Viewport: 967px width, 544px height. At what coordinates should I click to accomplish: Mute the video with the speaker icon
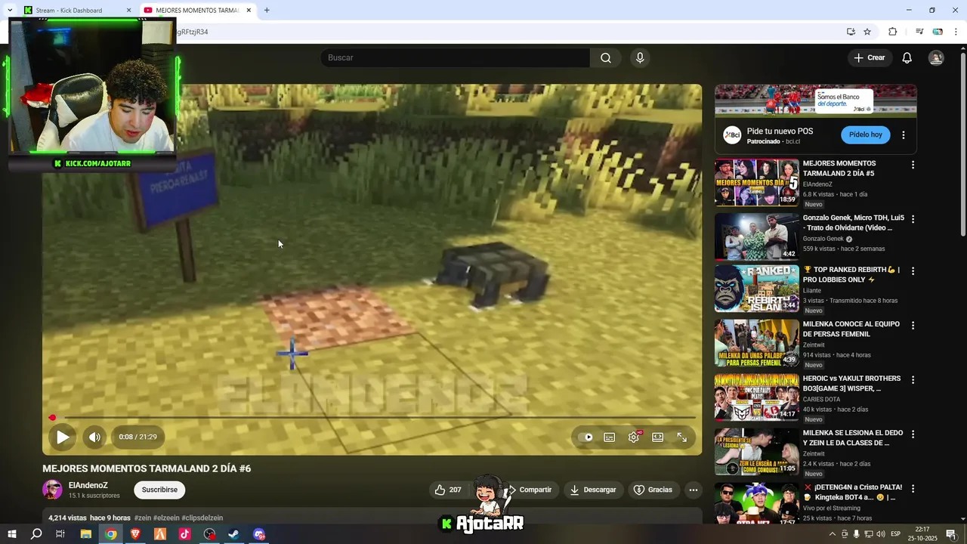click(94, 437)
